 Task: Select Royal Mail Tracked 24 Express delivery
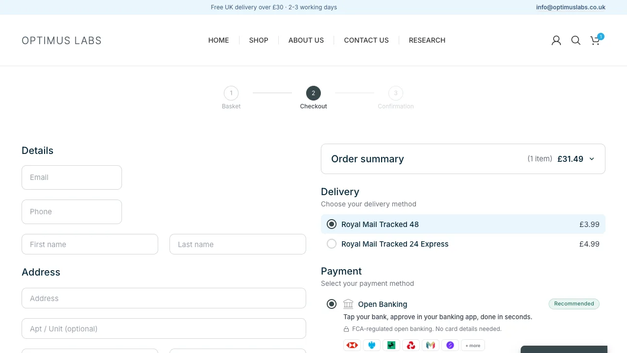pos(463,244)
